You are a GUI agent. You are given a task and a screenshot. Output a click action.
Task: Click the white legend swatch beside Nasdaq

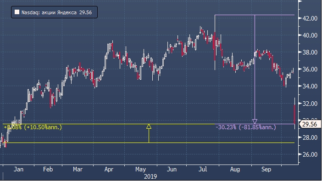[17, 12]
